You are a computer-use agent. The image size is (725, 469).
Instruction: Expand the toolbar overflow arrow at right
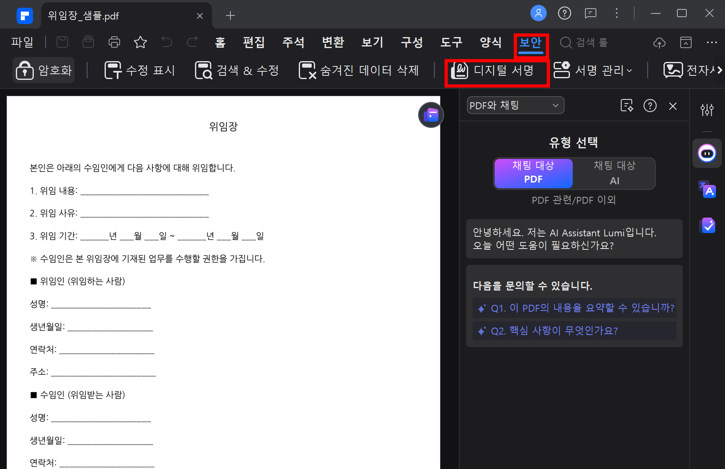point(720,70)
